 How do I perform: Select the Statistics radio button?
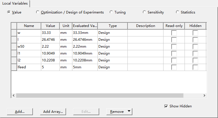(x=178, y=12)
